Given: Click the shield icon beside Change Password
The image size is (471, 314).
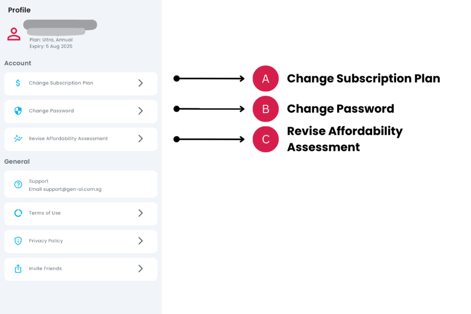Looking at the screenshot, I should point(18,111).
